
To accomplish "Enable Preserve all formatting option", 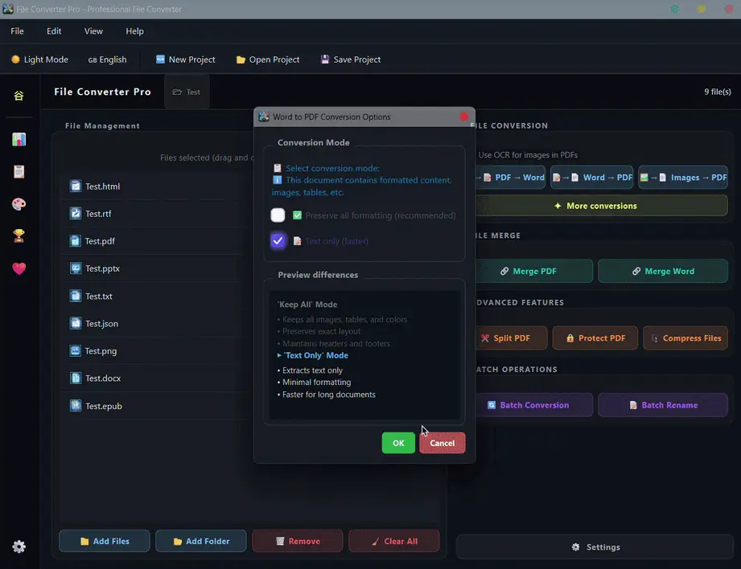I will (x=278, y=215).
